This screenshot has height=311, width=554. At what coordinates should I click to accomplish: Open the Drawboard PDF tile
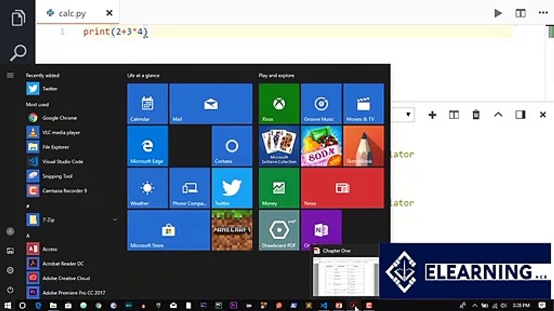coord(279,230)
